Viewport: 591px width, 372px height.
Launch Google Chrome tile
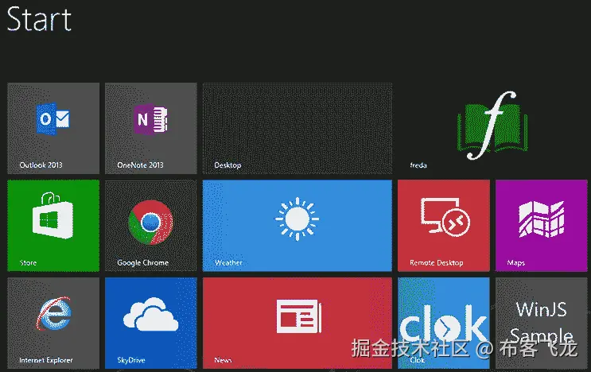151,226
